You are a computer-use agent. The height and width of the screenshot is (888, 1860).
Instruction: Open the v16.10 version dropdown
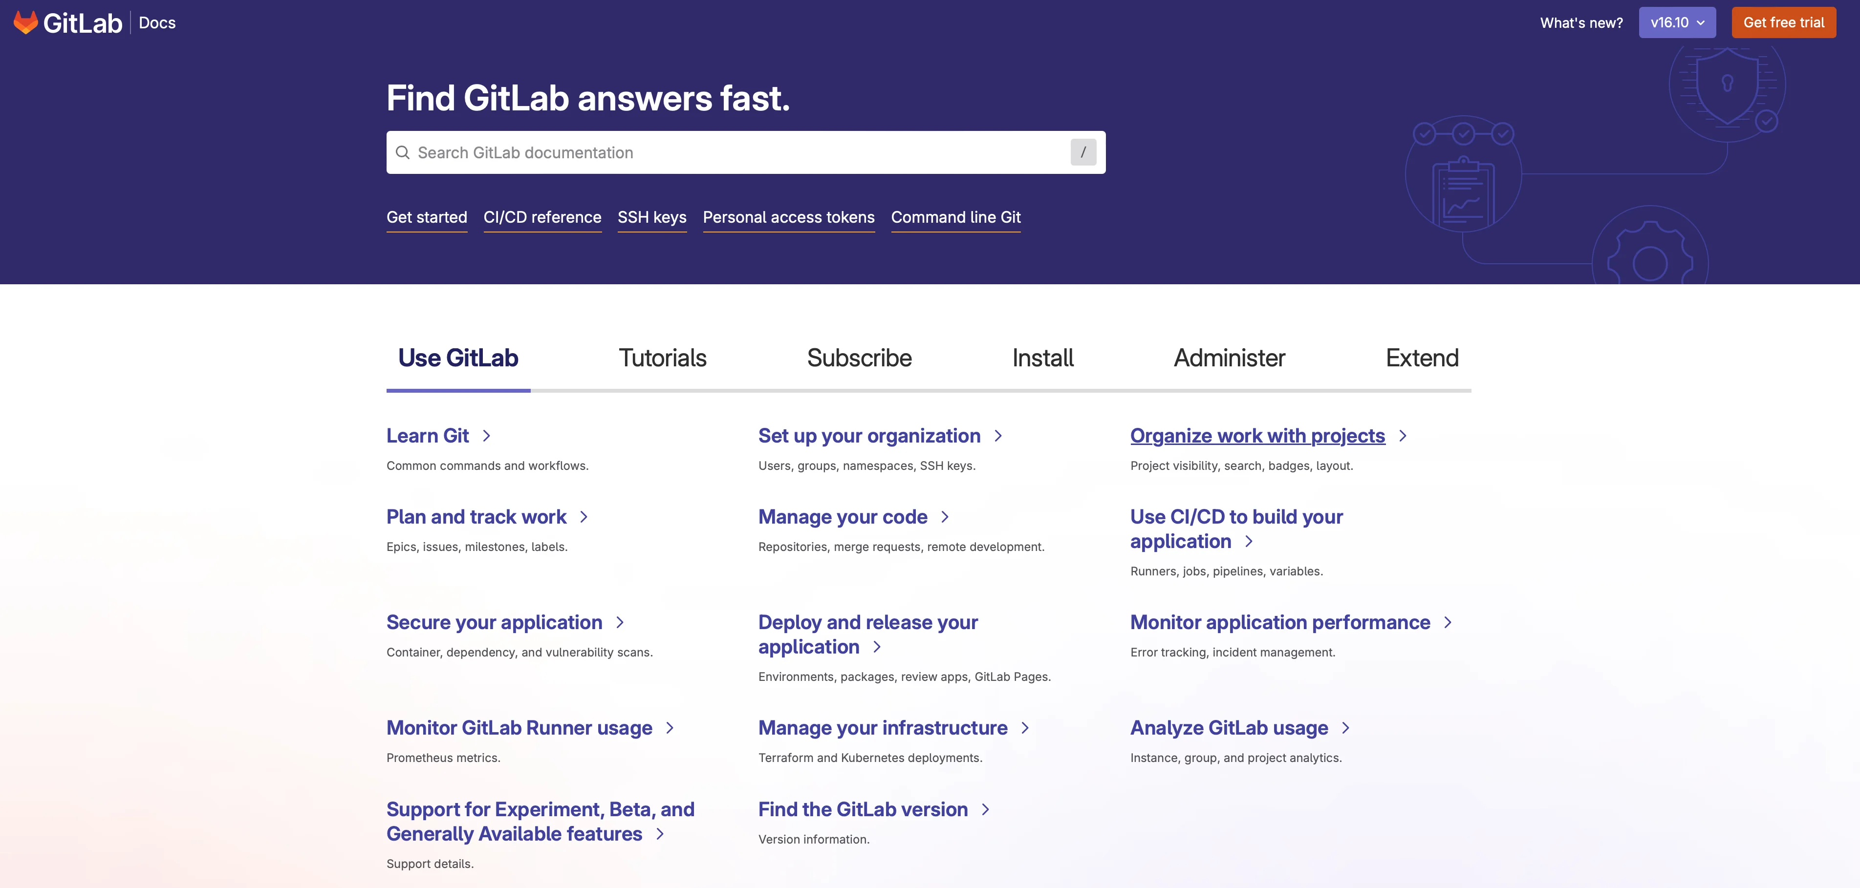1677,22
